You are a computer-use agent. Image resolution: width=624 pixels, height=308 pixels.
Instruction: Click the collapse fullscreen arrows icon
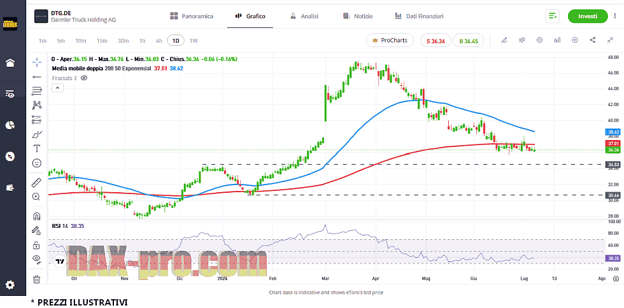610,40
